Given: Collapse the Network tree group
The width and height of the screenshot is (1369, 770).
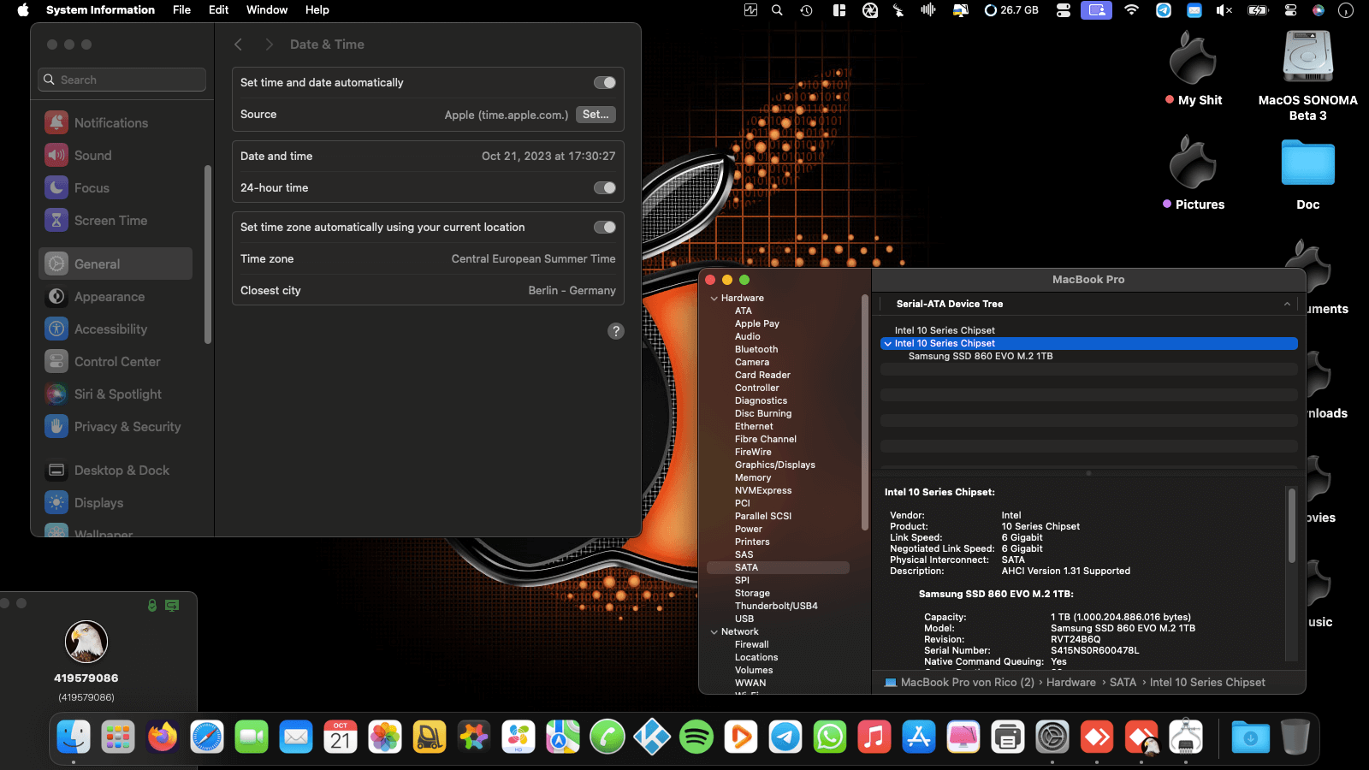Looking at the screenshot, I should 714,632.
